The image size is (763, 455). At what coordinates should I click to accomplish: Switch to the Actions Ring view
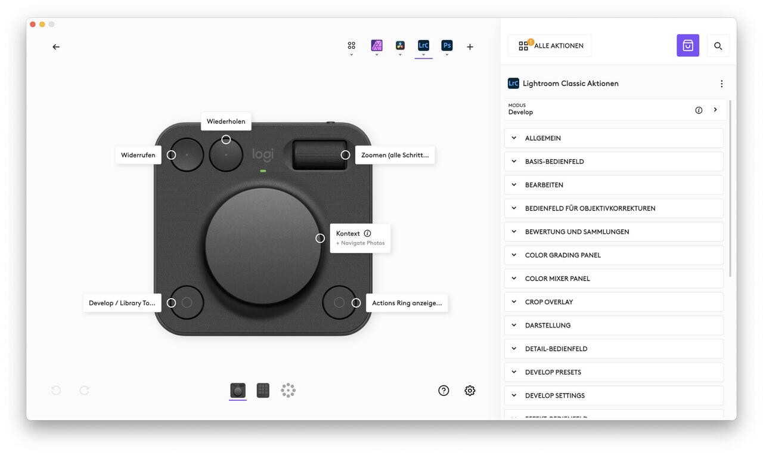288,391
